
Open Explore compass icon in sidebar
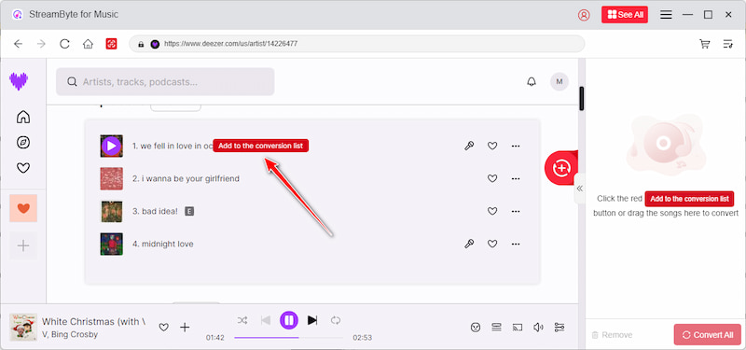click(x=22, y=143)
